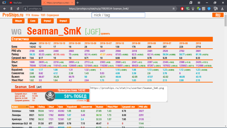Open the tab panel icon at top left

pyautogui.click(x=4, y=3)
